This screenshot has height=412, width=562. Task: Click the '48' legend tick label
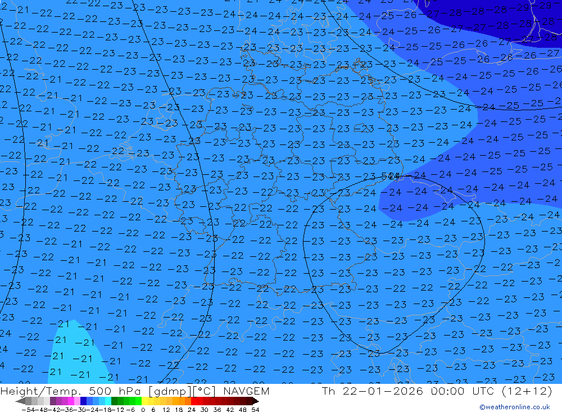[x=243, y=410]
